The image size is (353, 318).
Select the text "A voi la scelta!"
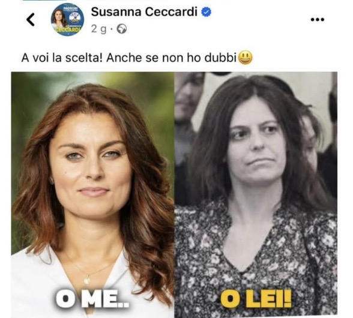(62, 58)
